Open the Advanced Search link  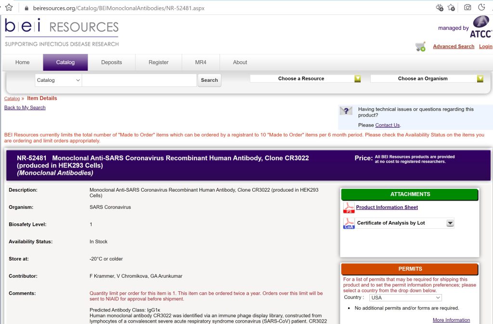pyautogui.click(x=454, y=47)
